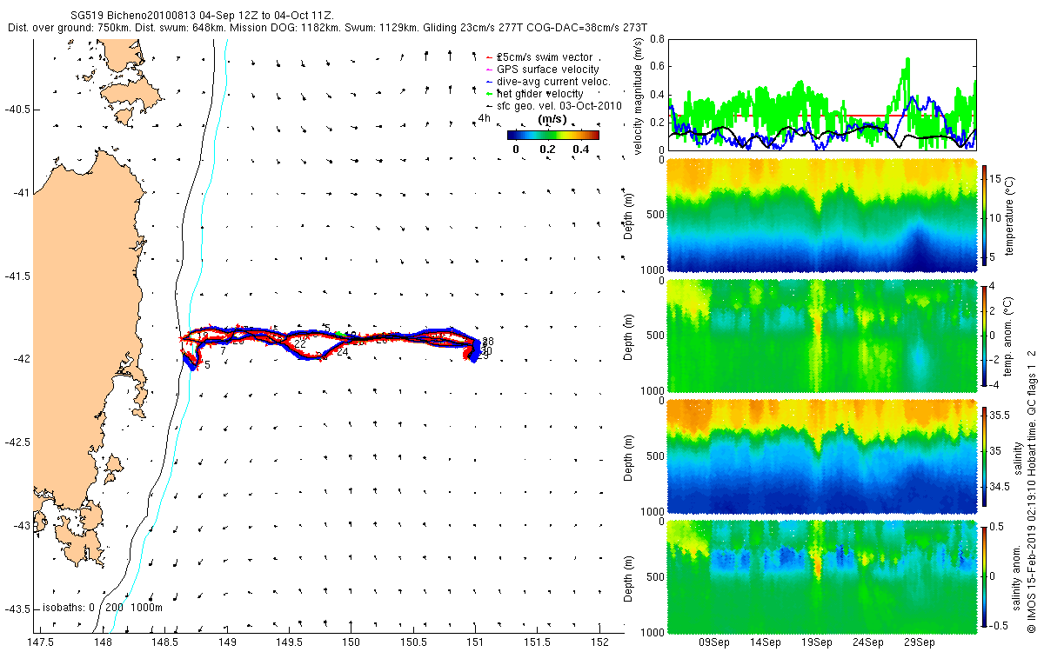Click the 29Sep date tick label
Screen dimensions: 1044x652
[920, 642]
